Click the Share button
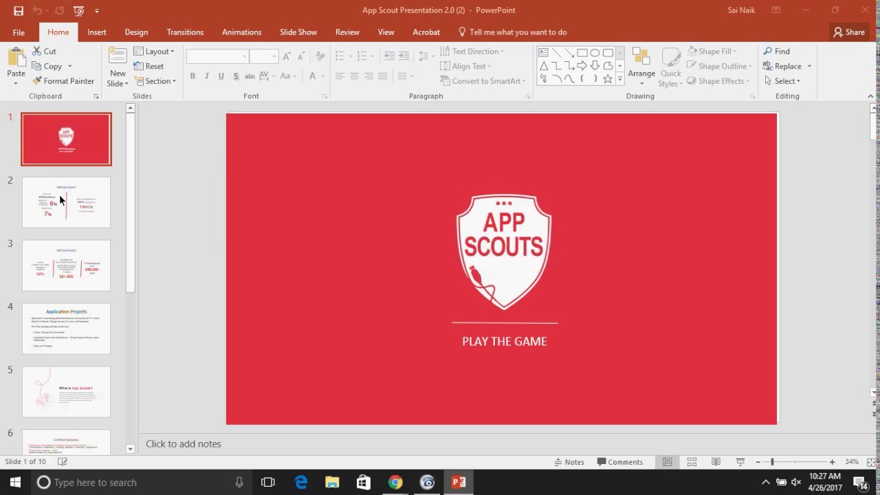Screen dimensions: 880x495 click(849, 32)
